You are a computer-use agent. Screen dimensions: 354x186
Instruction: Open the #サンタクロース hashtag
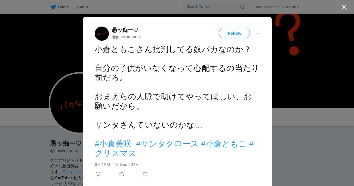[167, 144]
